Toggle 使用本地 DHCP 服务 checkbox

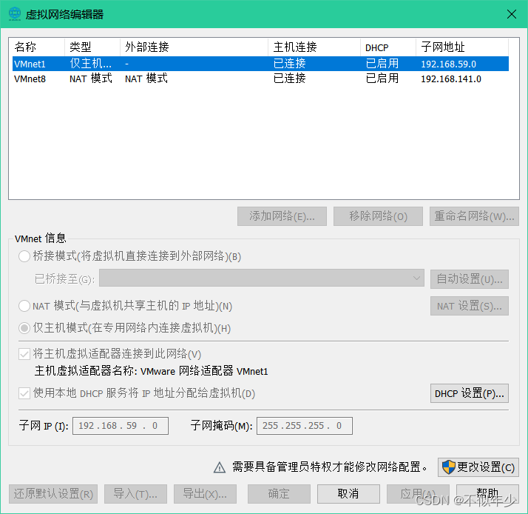pos(24,393)
